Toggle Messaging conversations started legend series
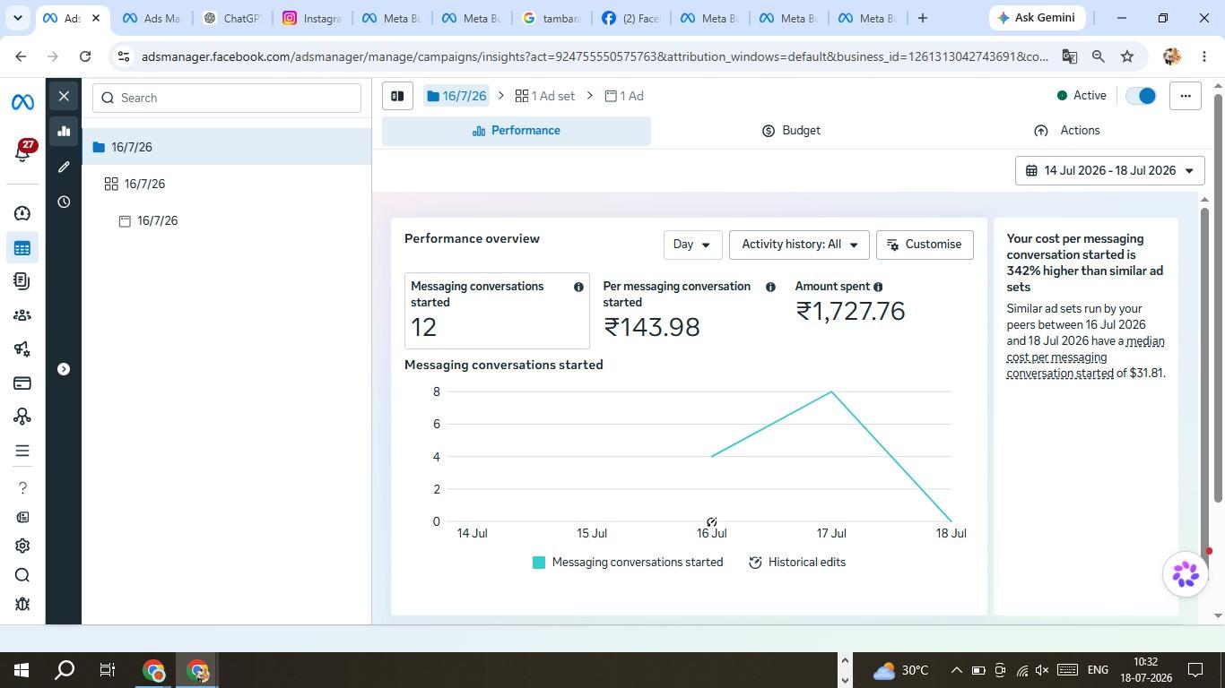Viewport: 1225px width, 688px height. [x=628, y=563]
